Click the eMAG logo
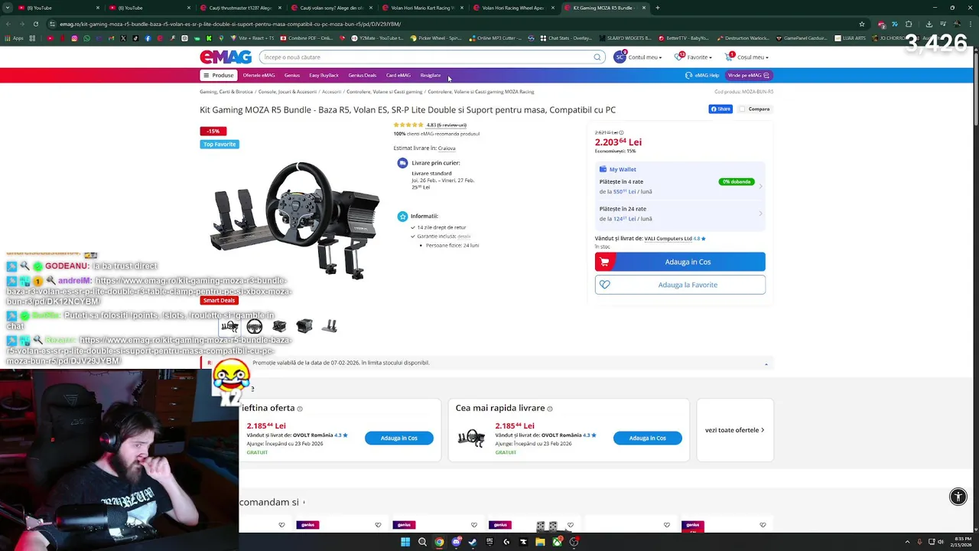Viewport: 979px width, 551px height. tap(226, 57)
